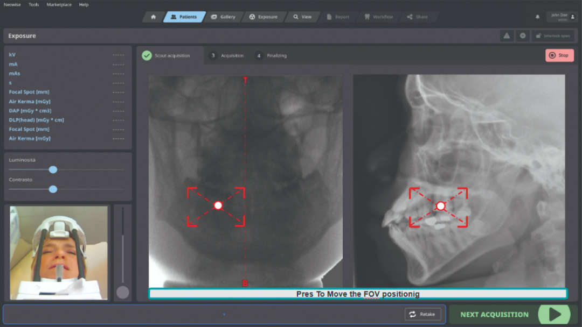Click the View search icon

coord(296,17)
